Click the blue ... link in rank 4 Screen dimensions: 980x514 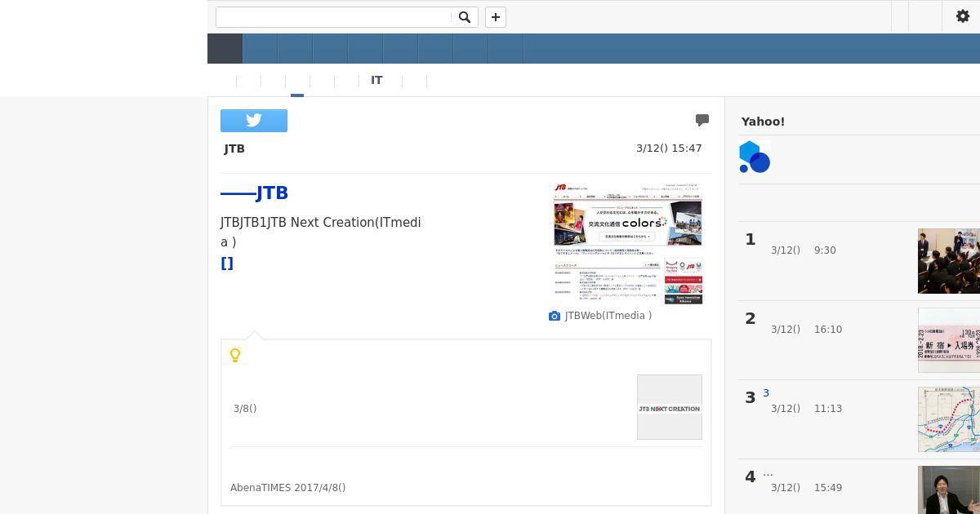[x=768, y=472]
